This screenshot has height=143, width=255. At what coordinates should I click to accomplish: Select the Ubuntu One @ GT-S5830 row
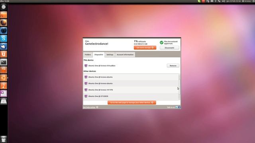(x=131, y=96)
